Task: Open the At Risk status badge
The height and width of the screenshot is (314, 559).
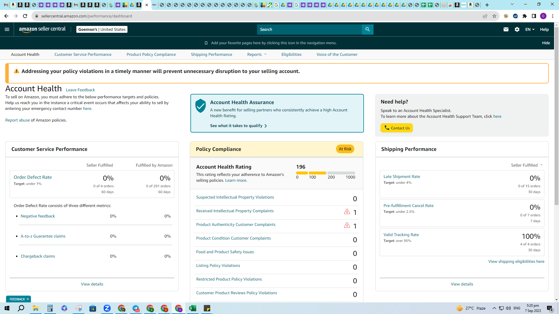Action: point(345,149)
